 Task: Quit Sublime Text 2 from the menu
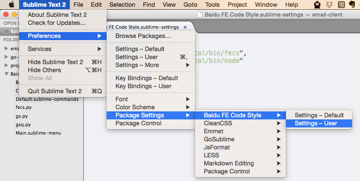tap(55, 91)
